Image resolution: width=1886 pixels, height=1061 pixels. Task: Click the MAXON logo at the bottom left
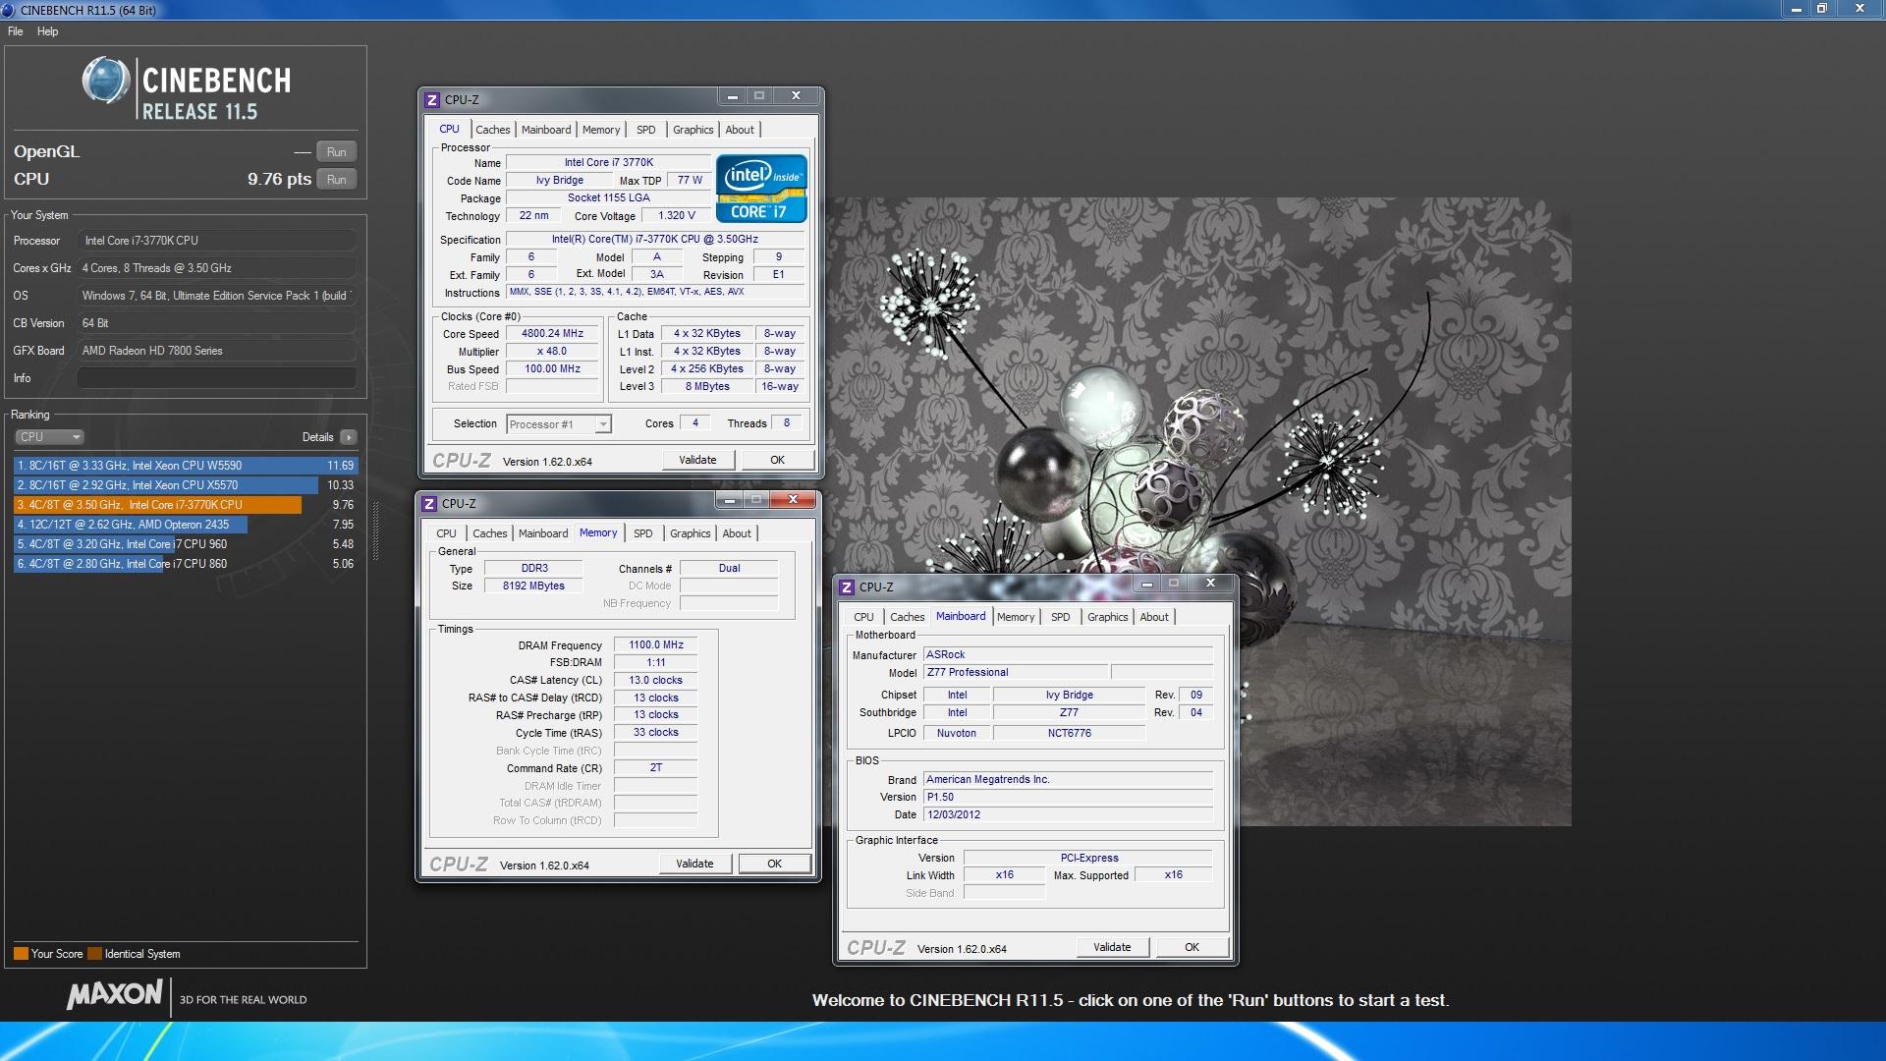coord(115,995)
